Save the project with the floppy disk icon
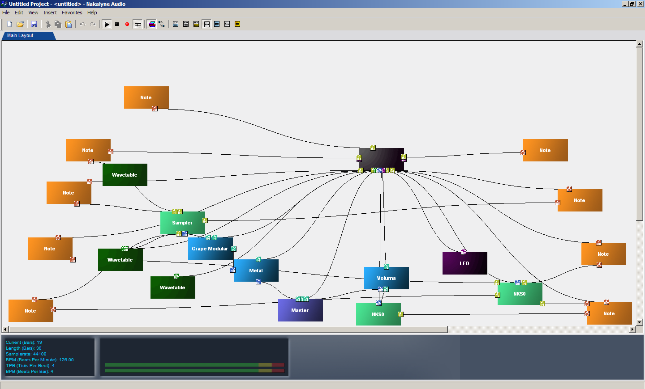 pos(34,24)
